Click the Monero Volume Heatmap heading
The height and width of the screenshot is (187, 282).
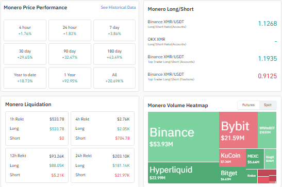coord(178,106)
